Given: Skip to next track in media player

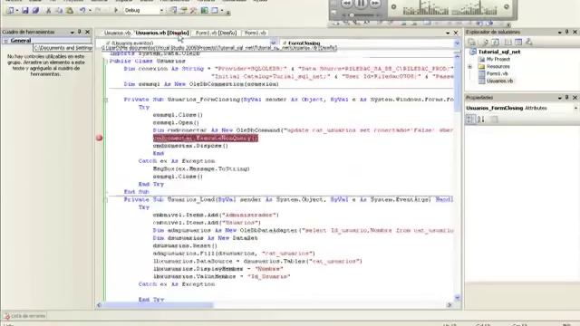Looking at the screenshot, I should [375, 4].
